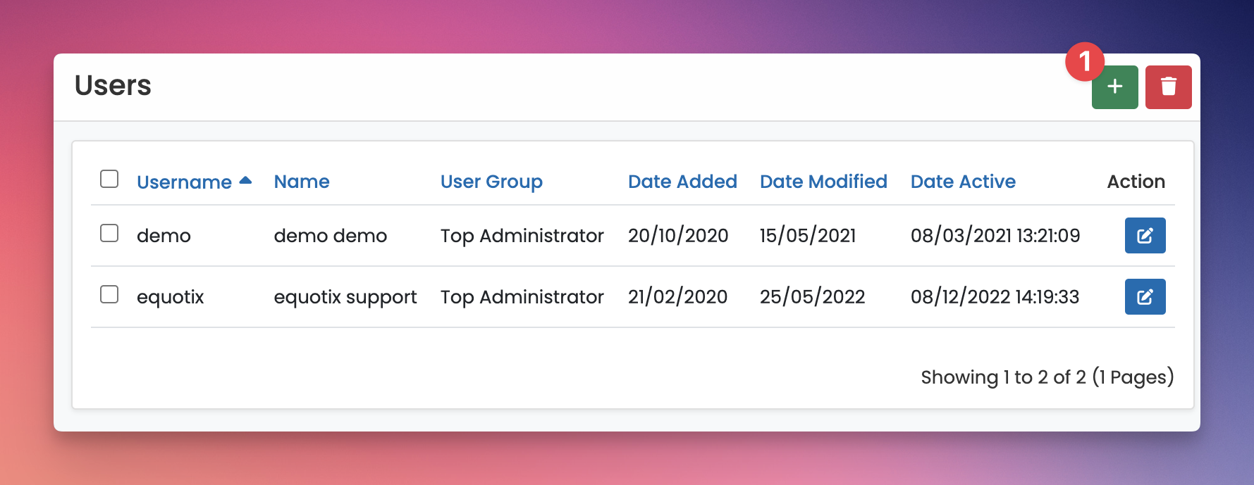Sort the table by Username column
The height and width of the screenshot is (485, 1254).
point(184,182)
